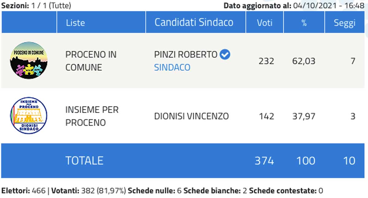Click the 37,97 percentage cell
368x198 pixels.
(x=304, y=116)
